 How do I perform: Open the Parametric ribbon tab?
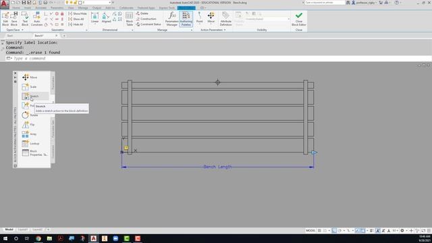pos(57,8)
